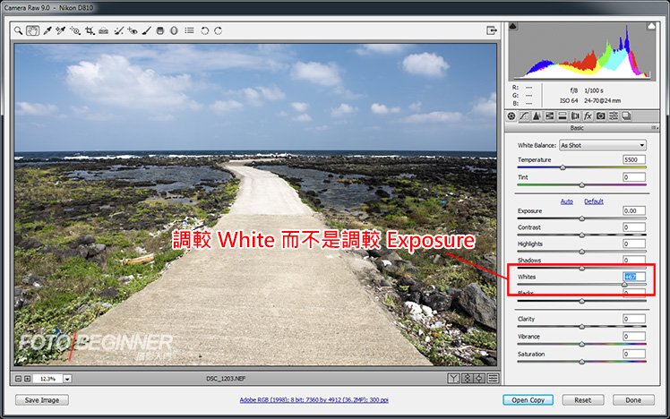670x419 pixels.
Task: Click the Open Copy button
Action: [528, 400]
